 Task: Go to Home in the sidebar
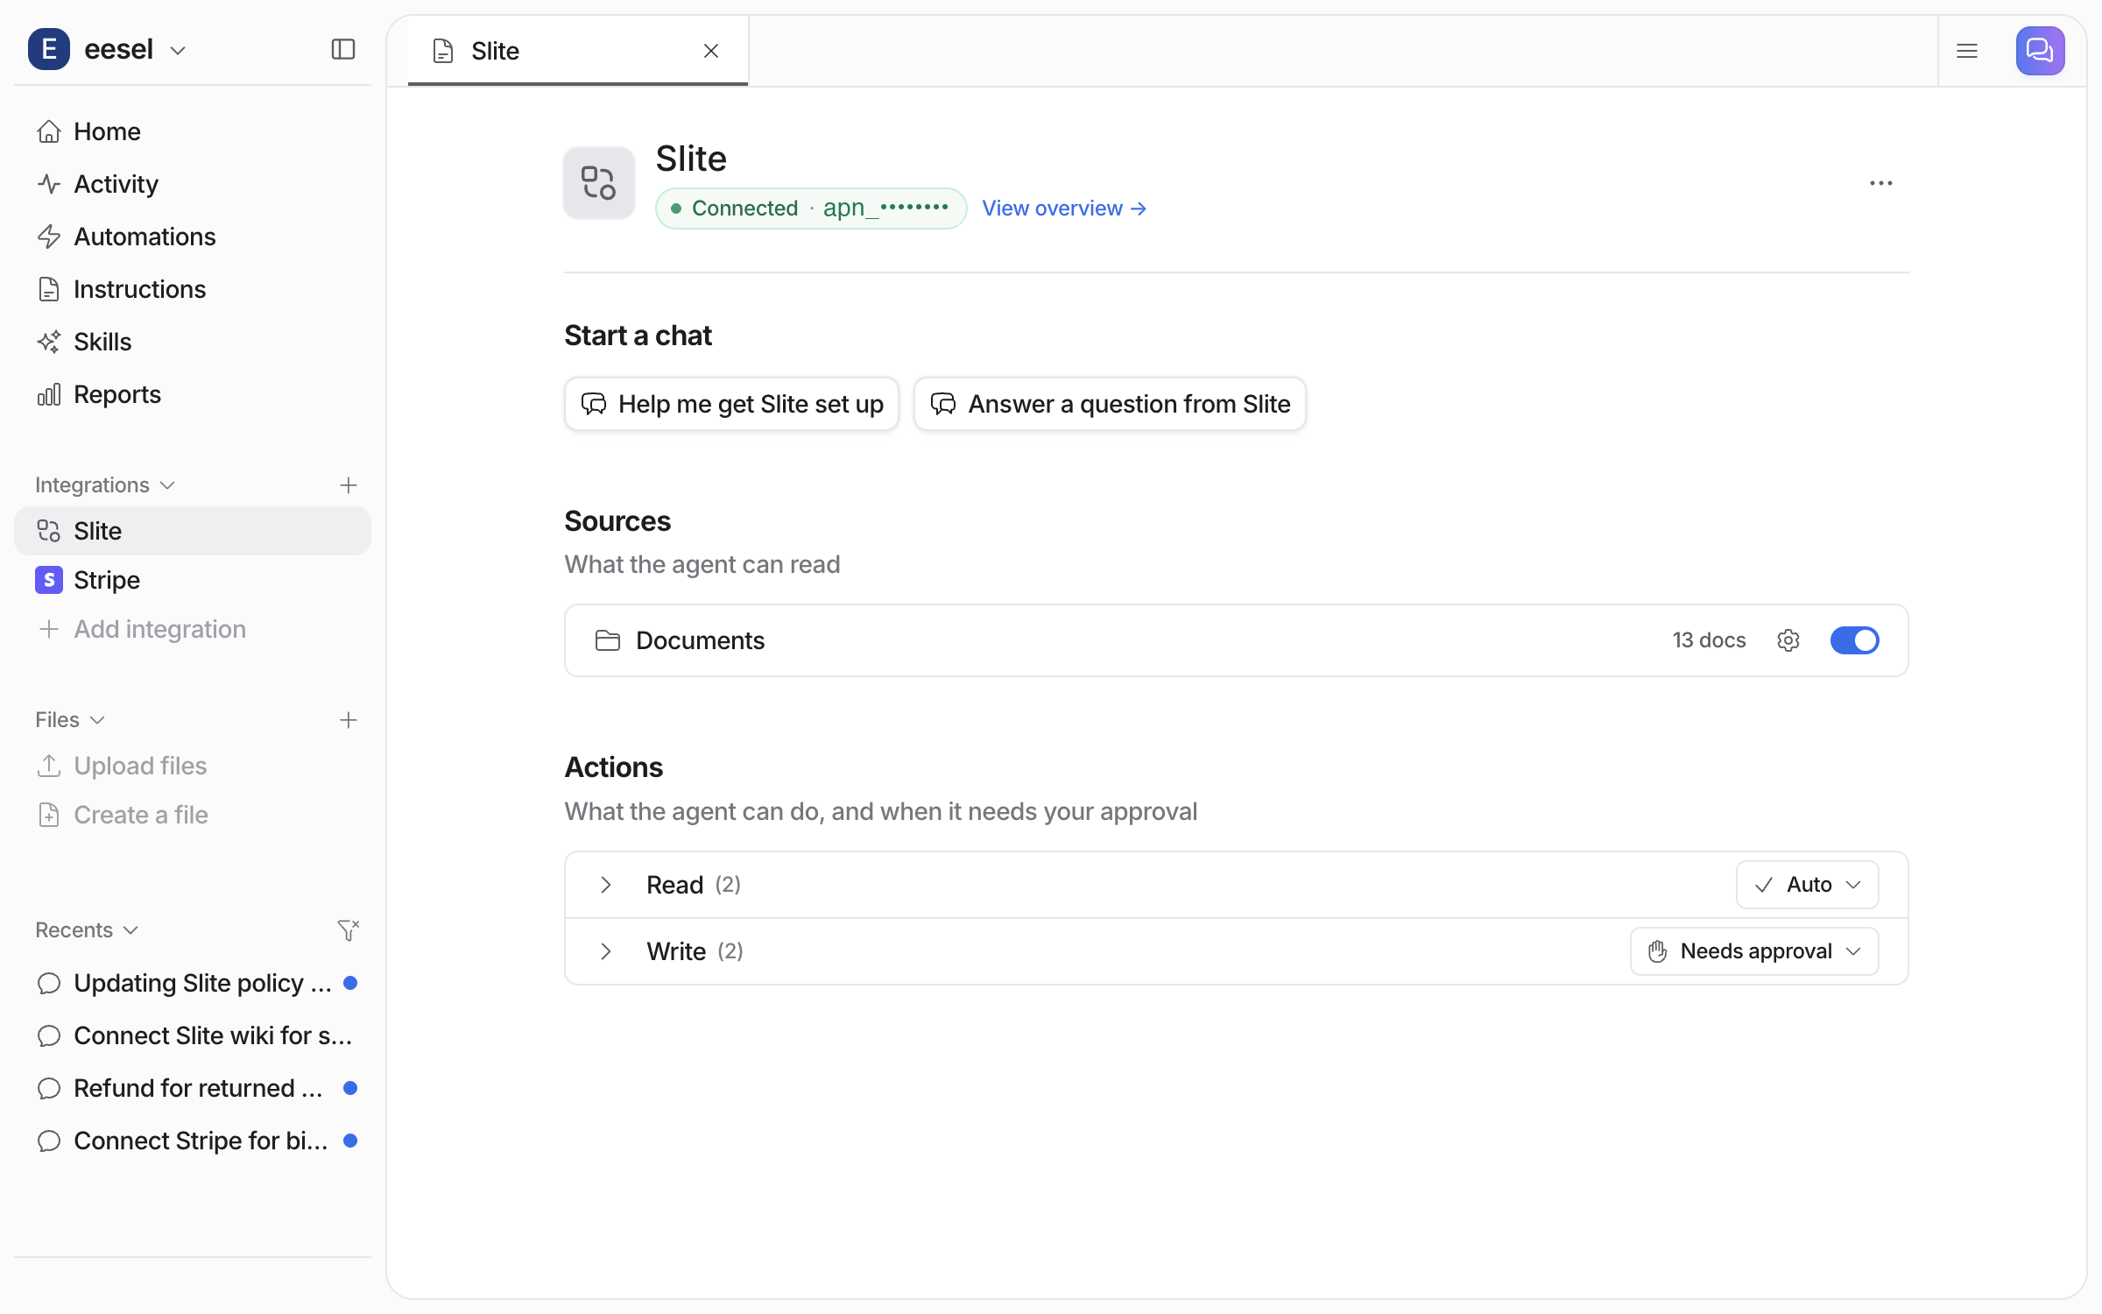(193, 131)
